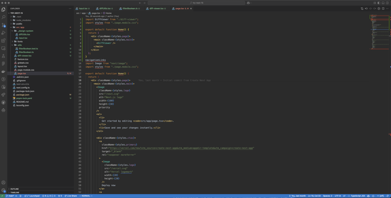The image size is (391, 198).
Task: Open the Search view in activity bar
Action: tap(4, 17)
